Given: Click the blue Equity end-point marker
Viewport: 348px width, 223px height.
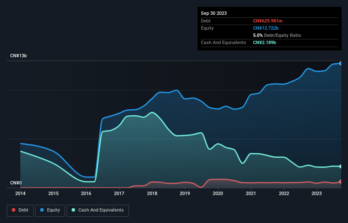Looking at the screenshot, I should 341,64.
